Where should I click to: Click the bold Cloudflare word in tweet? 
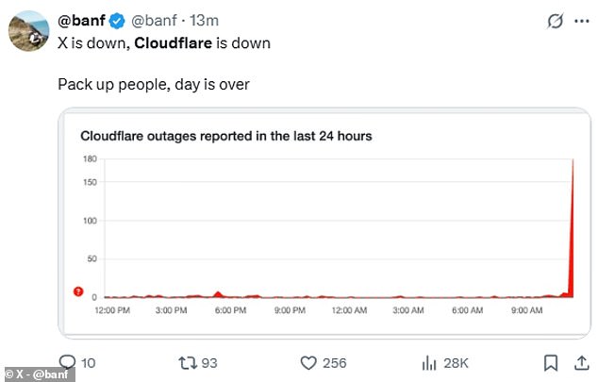coord(169,42)
